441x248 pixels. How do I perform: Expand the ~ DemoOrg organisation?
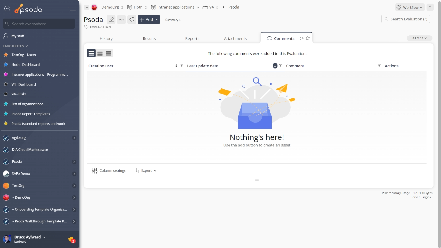(74, 198)
